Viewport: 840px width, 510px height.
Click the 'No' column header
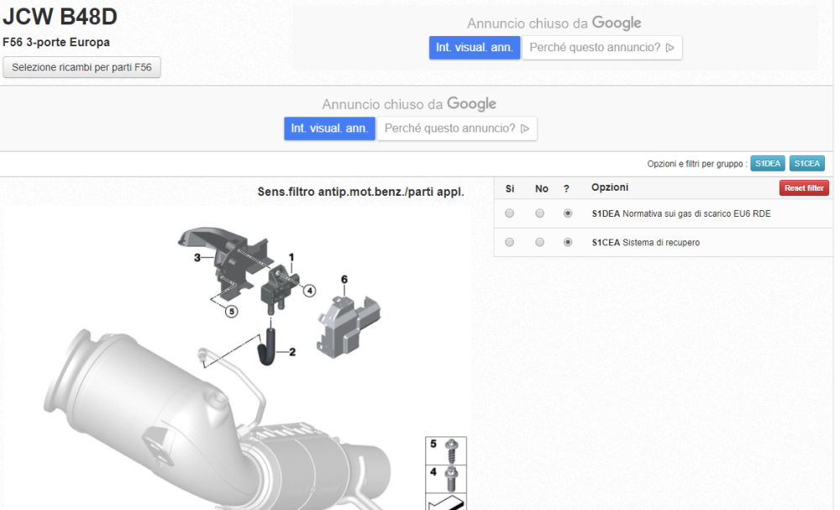(x=541, y=188)
